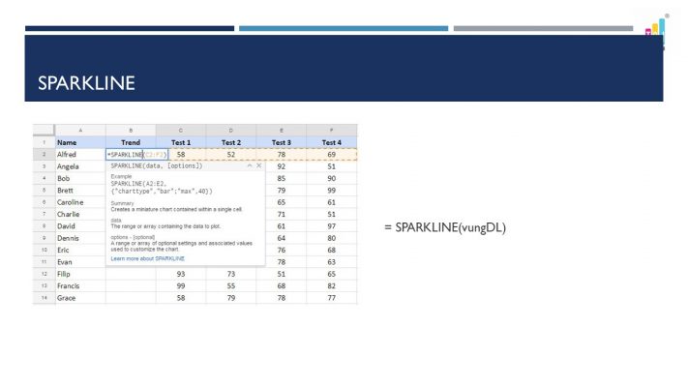This screenshot has width=688, height=387.
Task: Select Francis's Test 1 score 99
Action: pyautogui.click(x=181, y=286)
